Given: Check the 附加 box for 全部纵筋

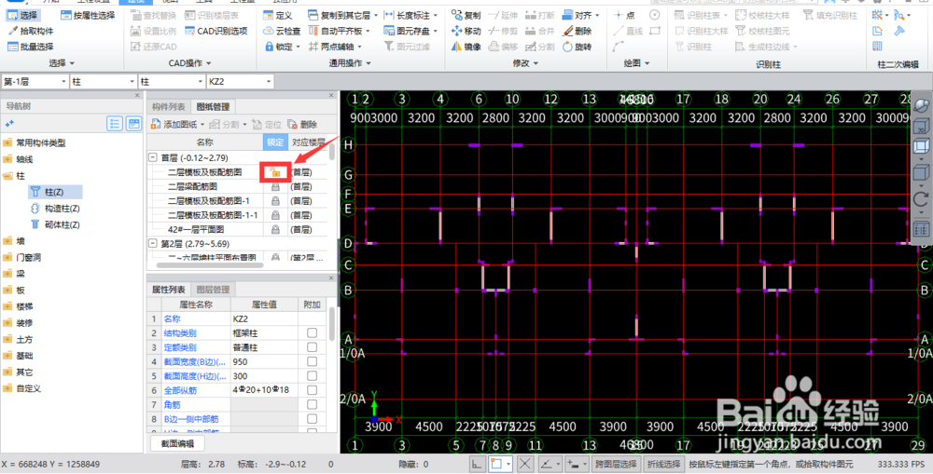Looking at the screenshot, I should (312, 390).
